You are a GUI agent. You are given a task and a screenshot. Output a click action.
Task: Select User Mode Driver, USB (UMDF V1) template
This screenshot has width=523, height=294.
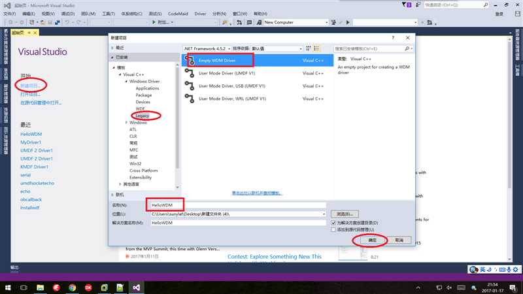pos(258,86)
